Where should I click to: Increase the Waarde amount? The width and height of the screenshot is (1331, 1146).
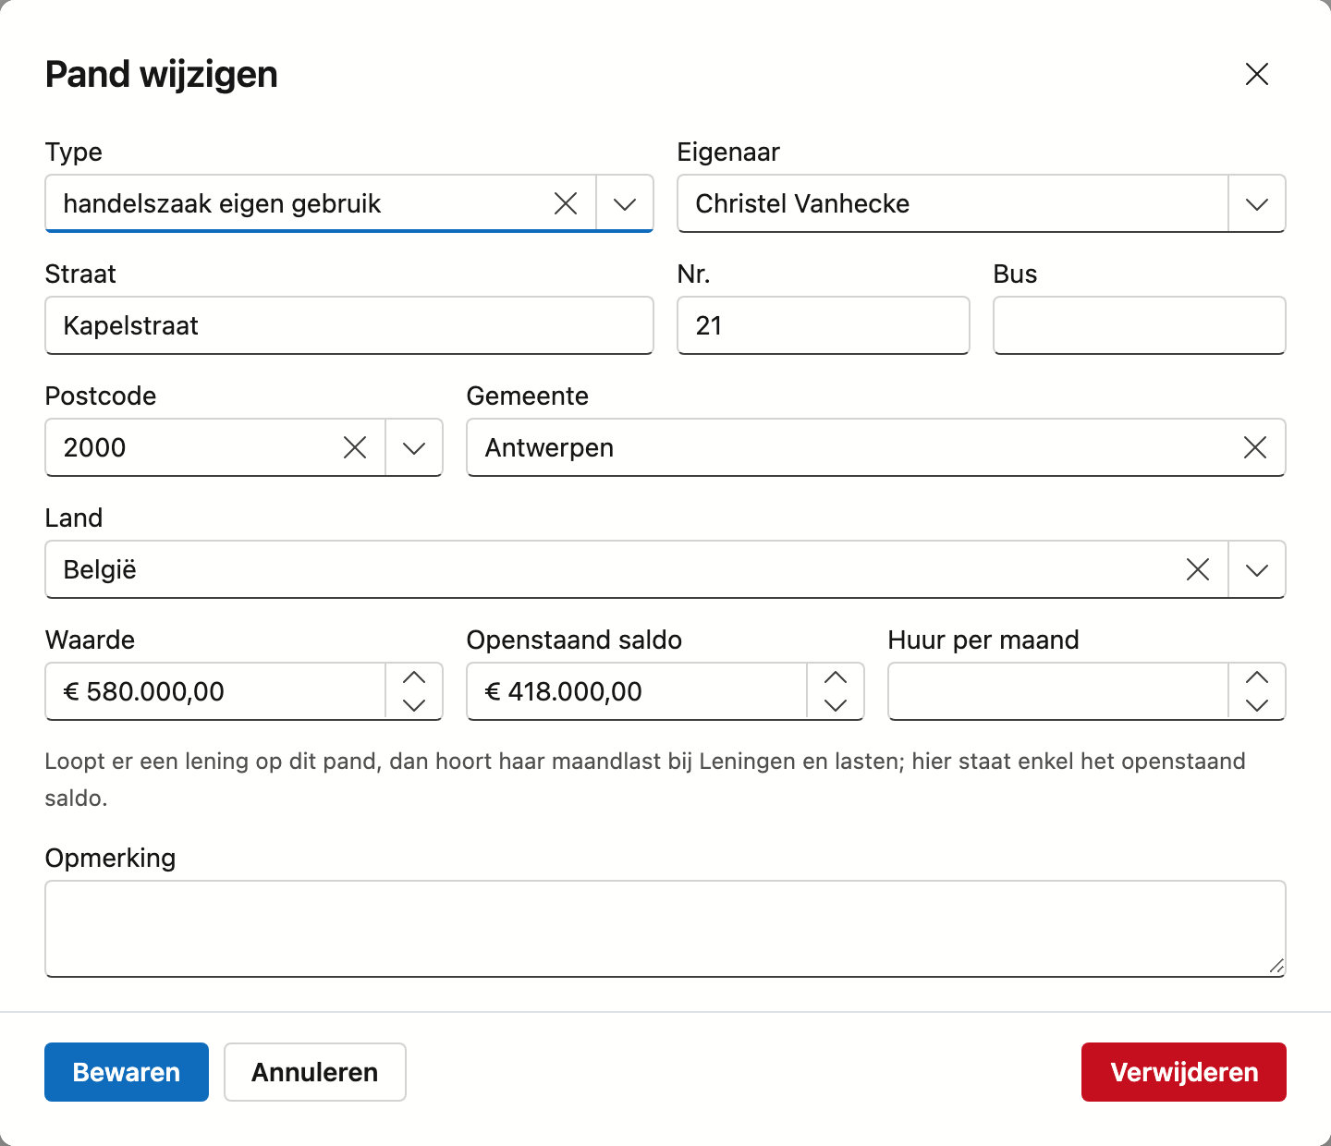click(x=414, y=677)
